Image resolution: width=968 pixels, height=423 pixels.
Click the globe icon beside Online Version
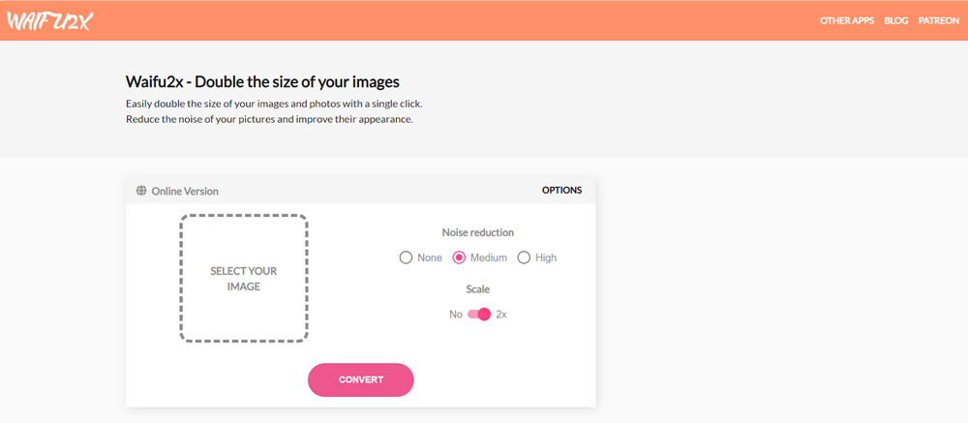pos(141,191)
